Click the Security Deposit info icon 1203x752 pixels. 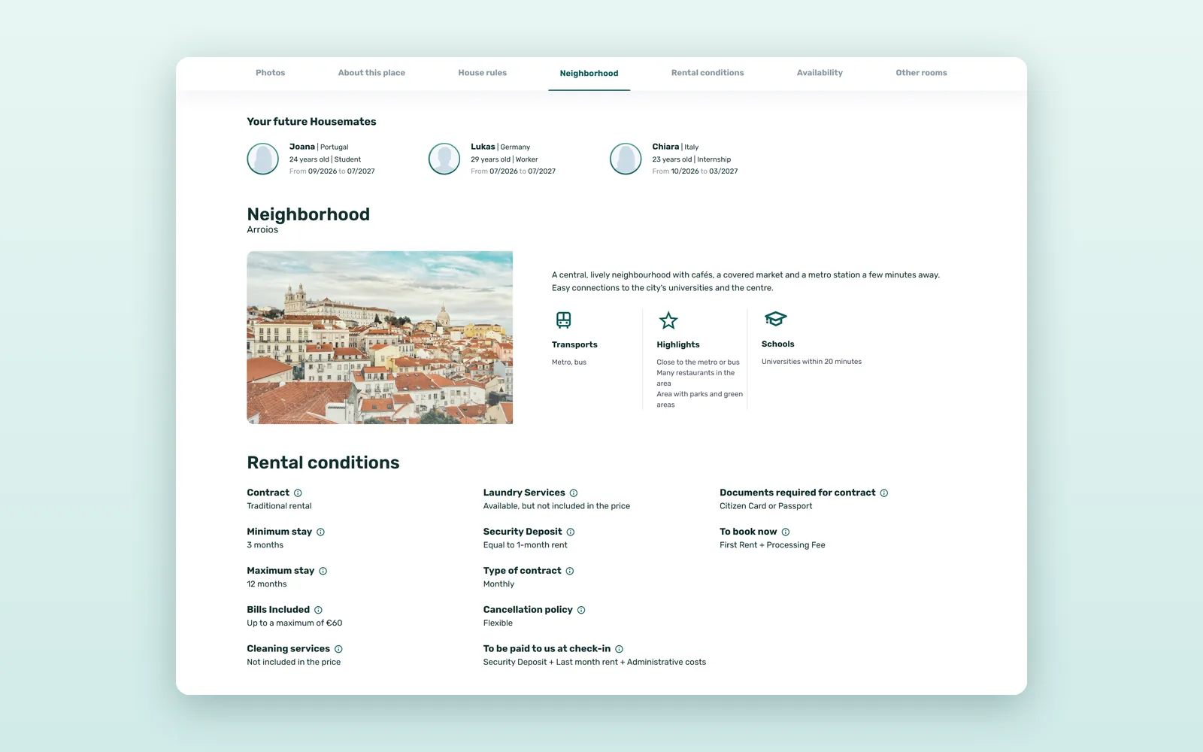[571, 532]
